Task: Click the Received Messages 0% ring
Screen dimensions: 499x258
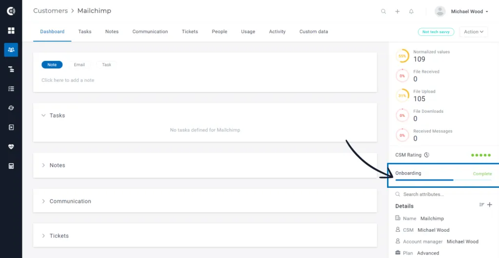Action: [402, 135]
